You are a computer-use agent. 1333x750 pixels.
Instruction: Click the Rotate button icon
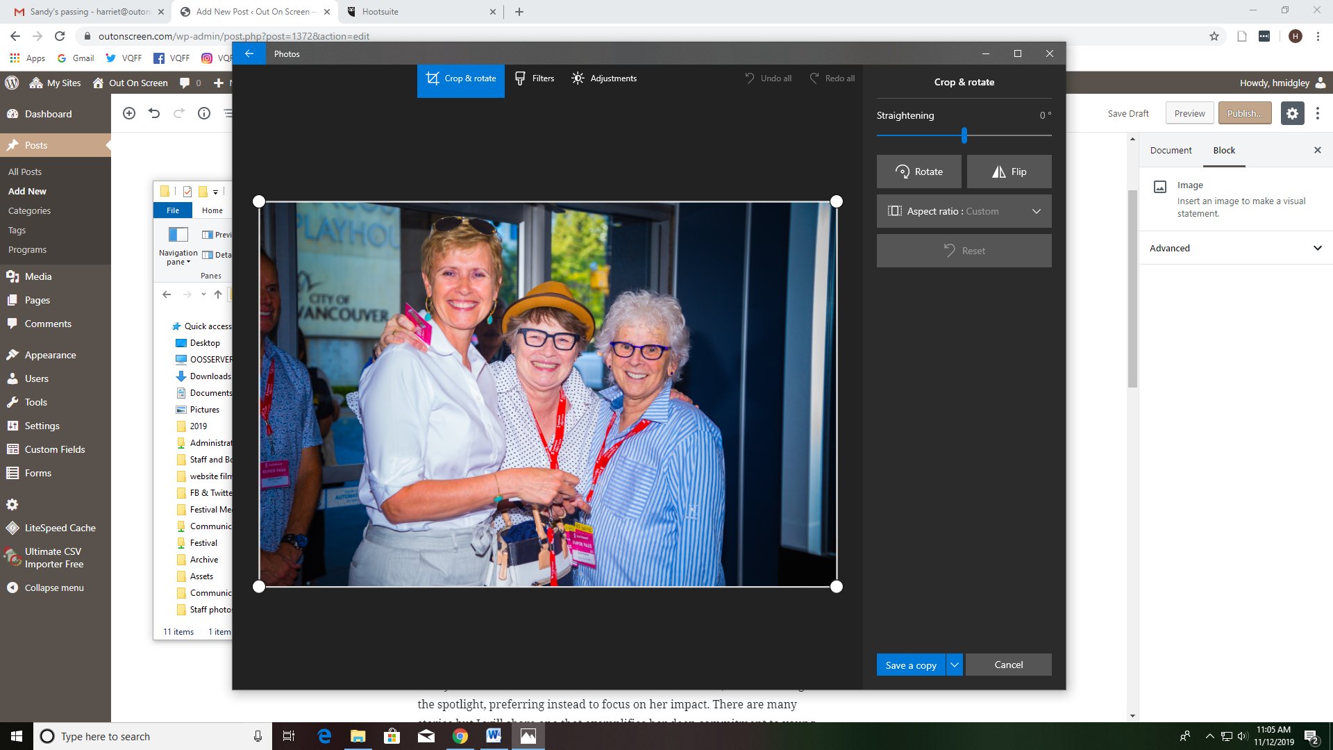click(x=902, y=172)
